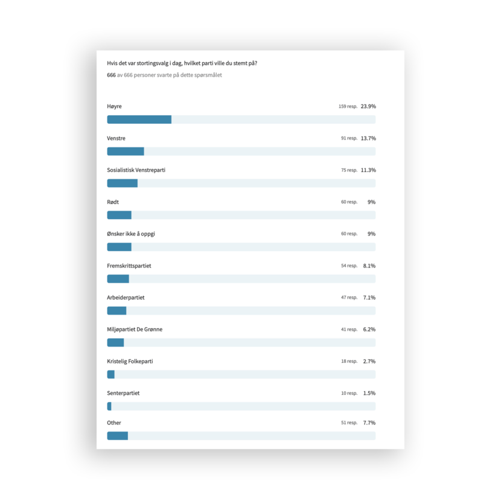Image resolution: width=501 pixels, height=501 pixels.
Task: Click the Senterpartiet party label
Action: tap(123, 393)
